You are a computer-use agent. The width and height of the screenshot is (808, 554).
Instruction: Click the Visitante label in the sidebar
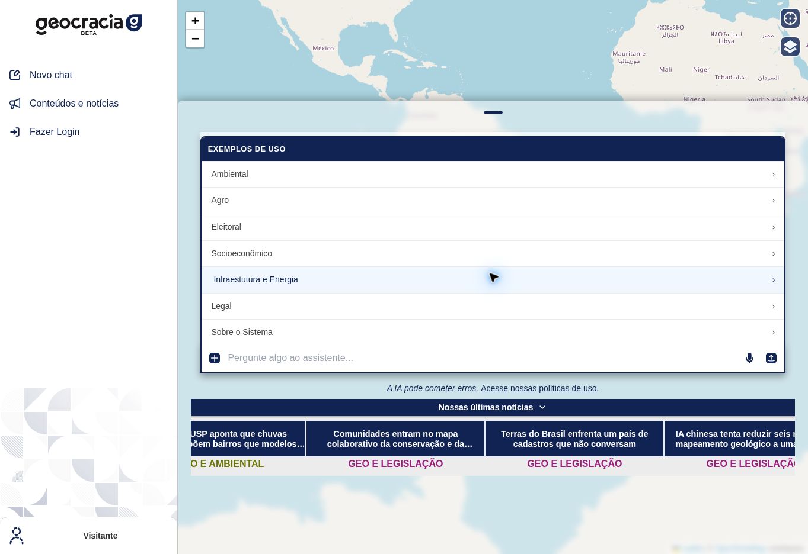pos(100,536)
